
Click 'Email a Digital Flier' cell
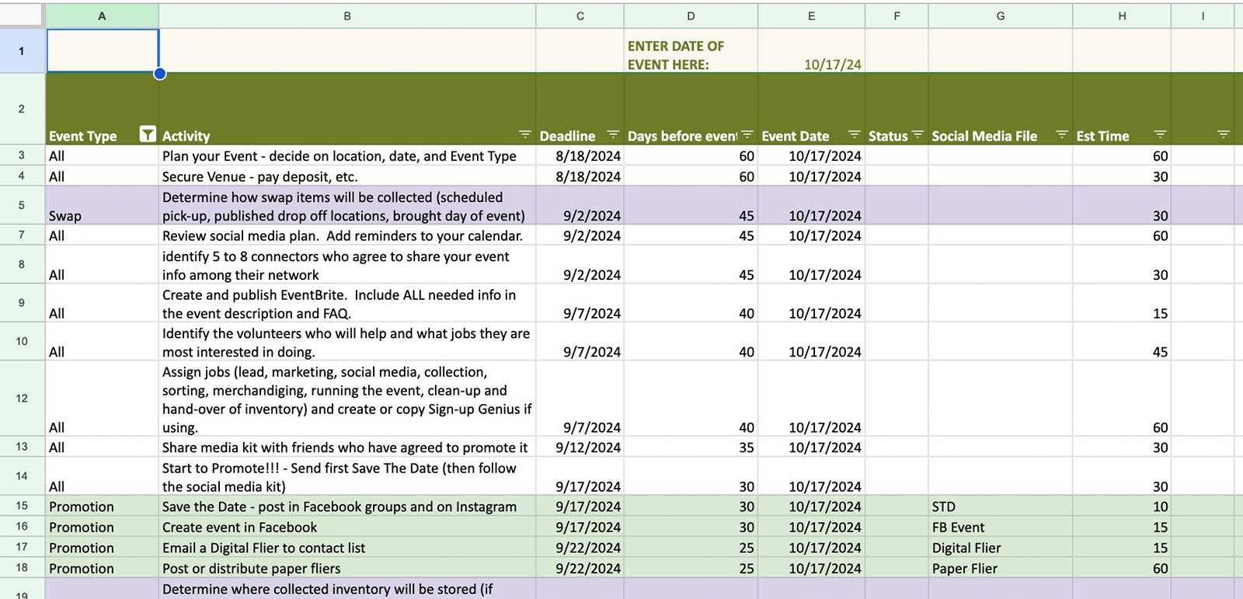point(347,548)
